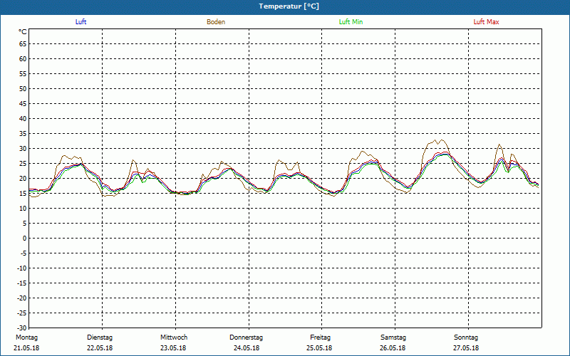Click the 30 y-axis value

(23, 149)
